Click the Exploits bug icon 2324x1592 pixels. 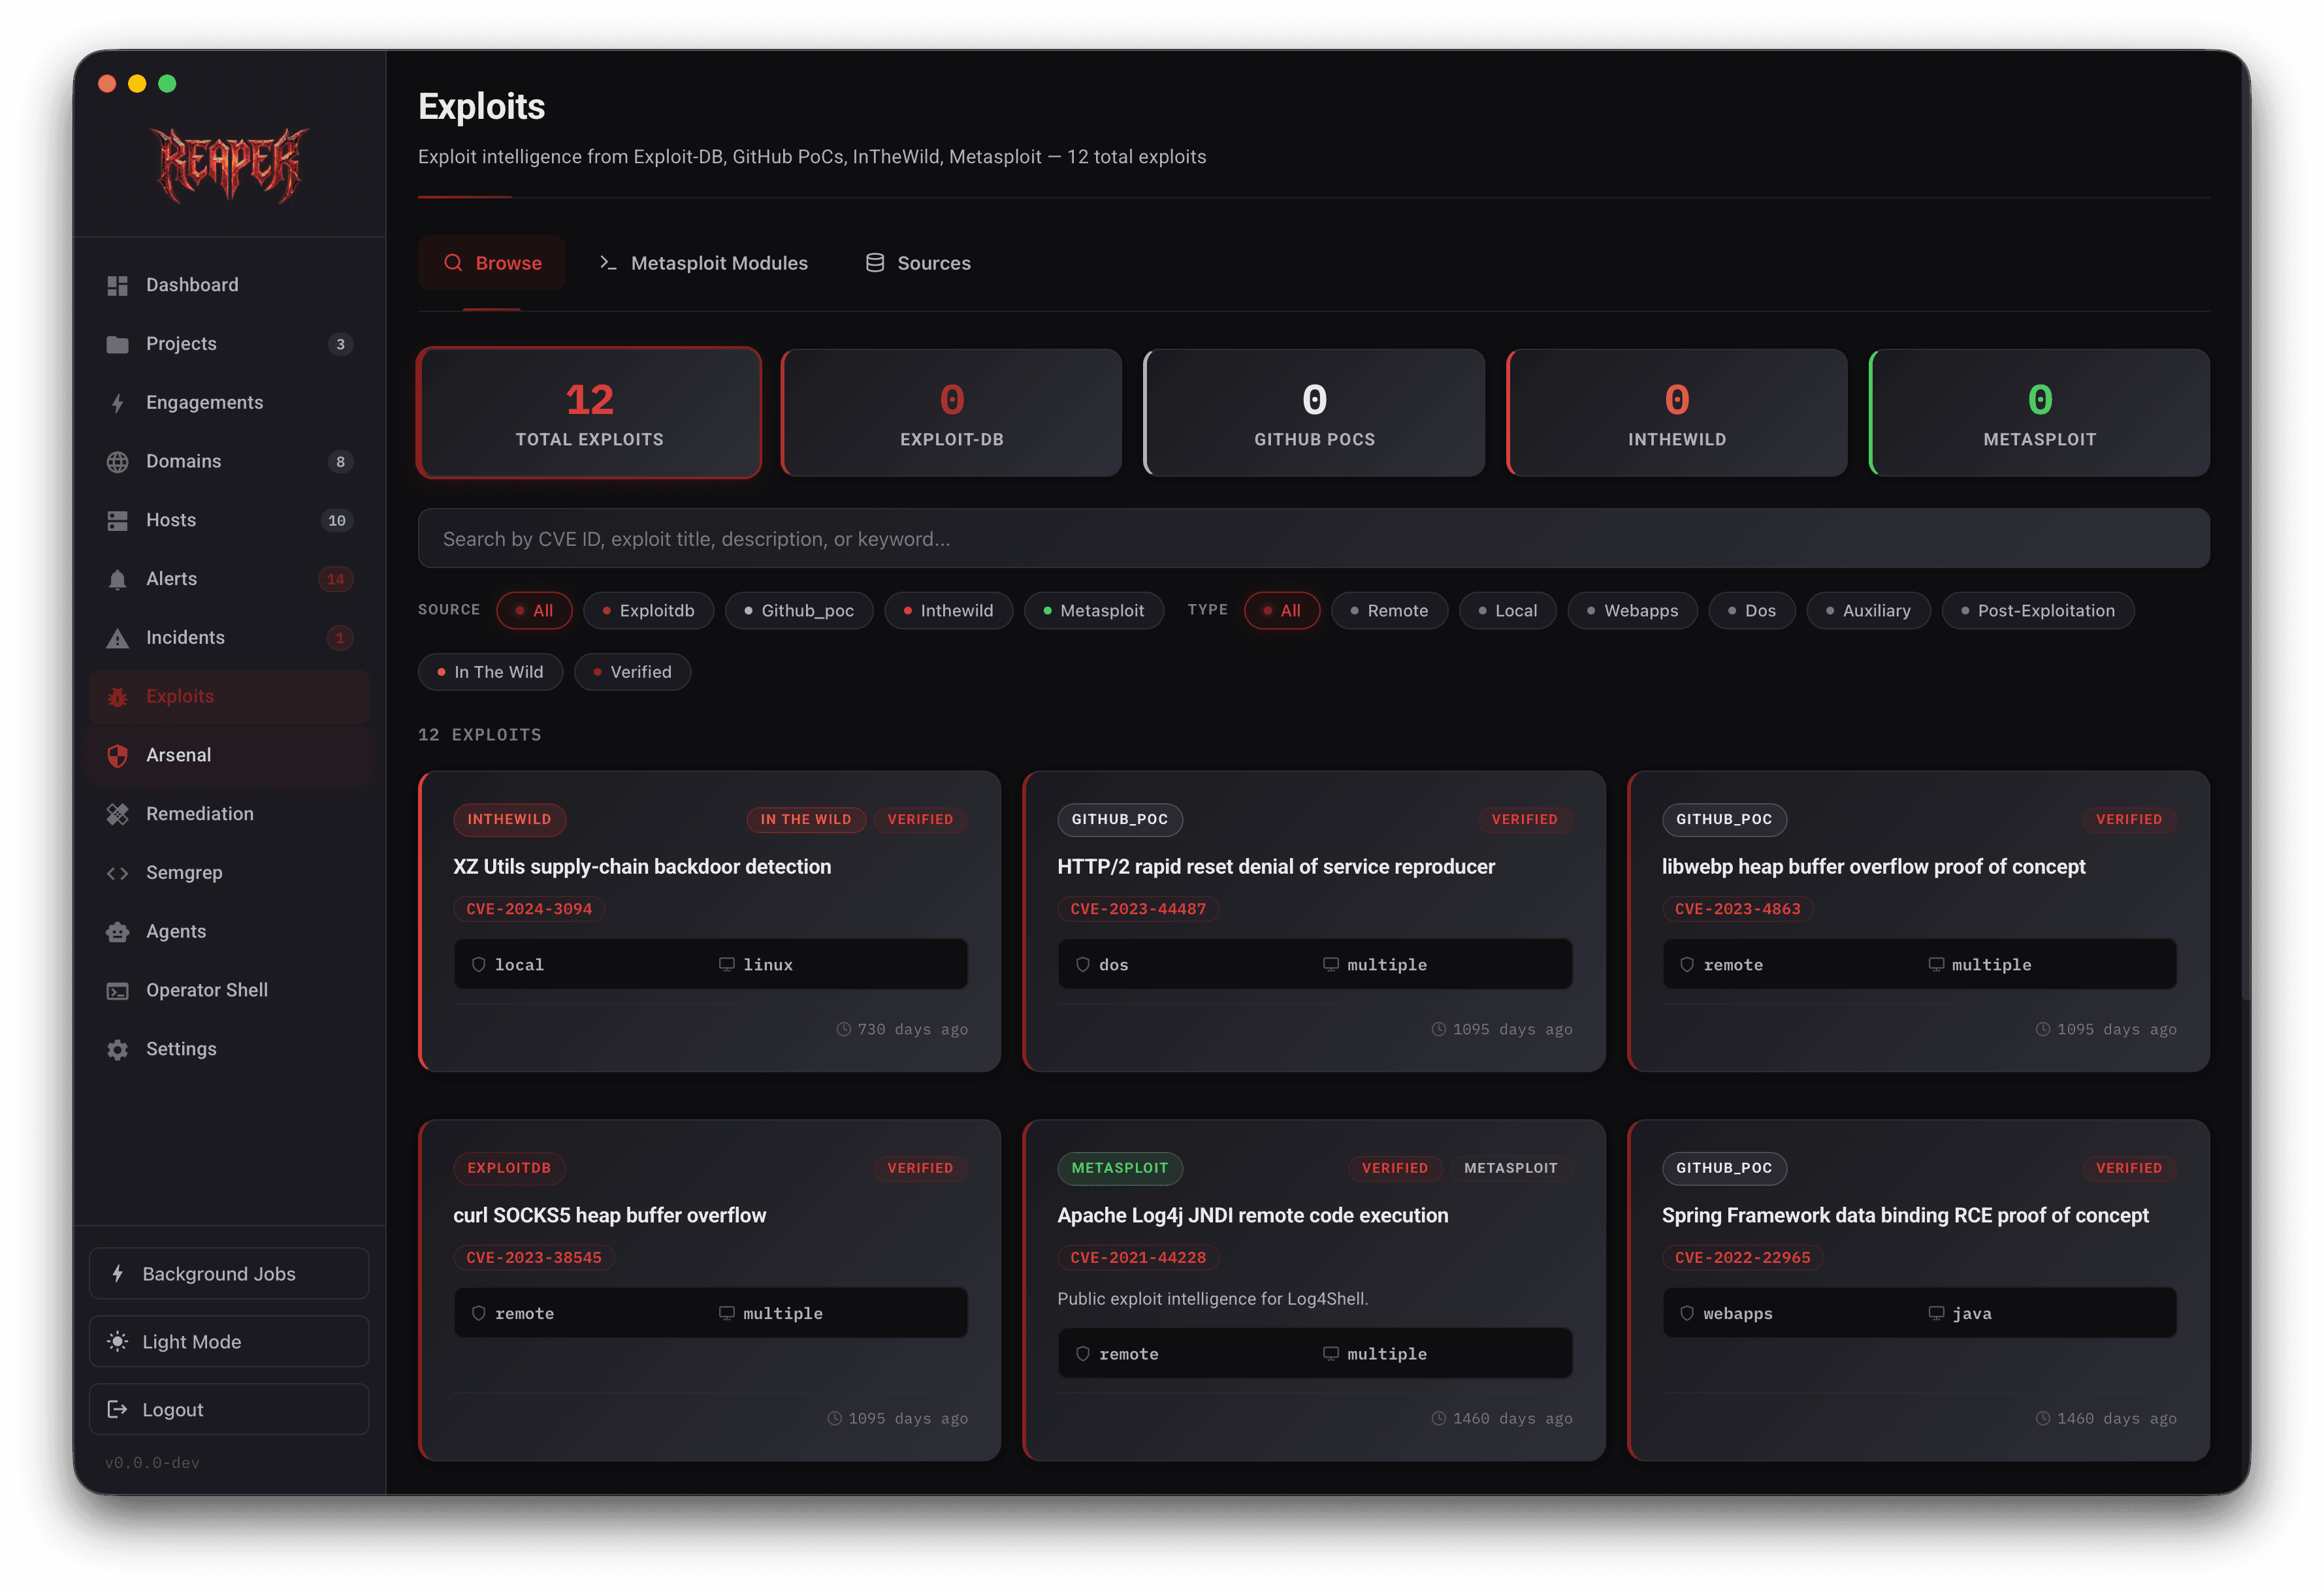click(x=117, y=697)
